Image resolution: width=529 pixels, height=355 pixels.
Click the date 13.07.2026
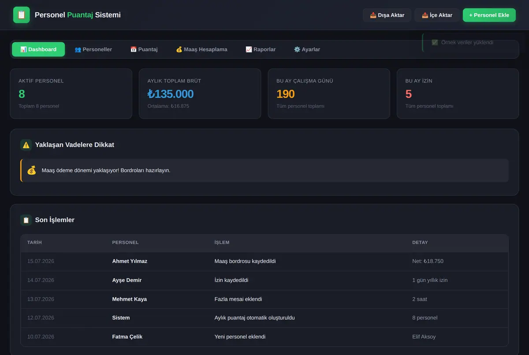coord(41,299)
